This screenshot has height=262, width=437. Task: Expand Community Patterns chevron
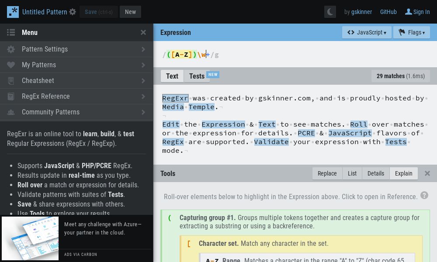[143, 112]
